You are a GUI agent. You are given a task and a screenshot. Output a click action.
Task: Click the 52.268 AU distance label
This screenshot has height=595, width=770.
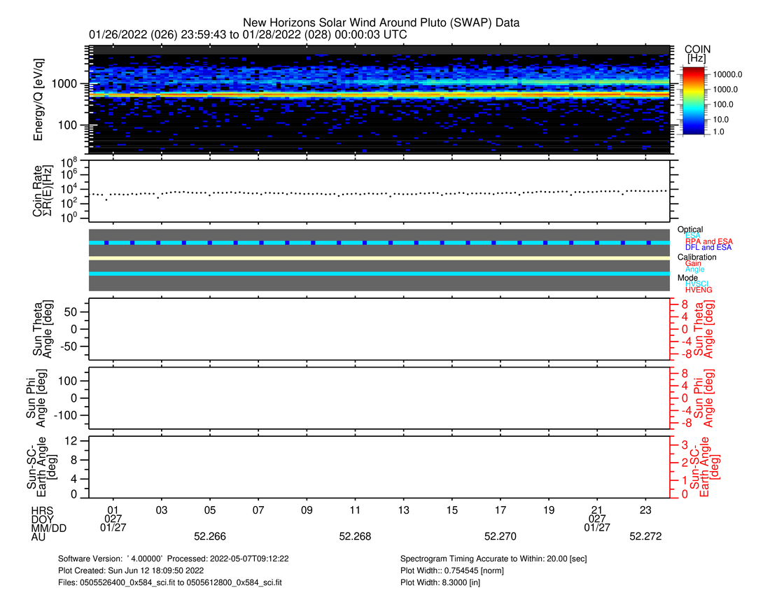pos(355,536)
